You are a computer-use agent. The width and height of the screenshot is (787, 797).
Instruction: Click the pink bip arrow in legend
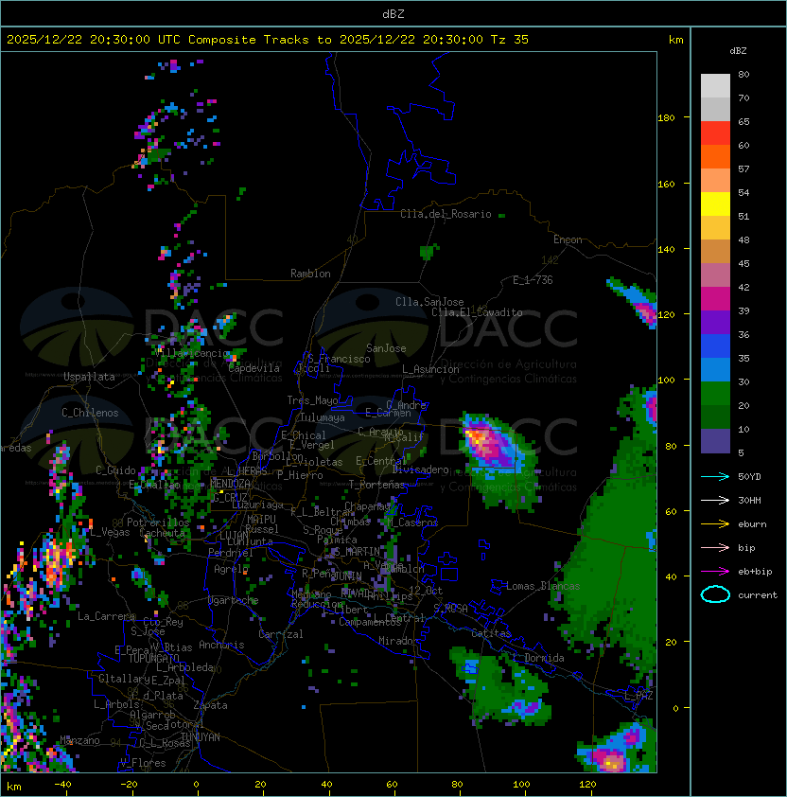pos(715,548)
